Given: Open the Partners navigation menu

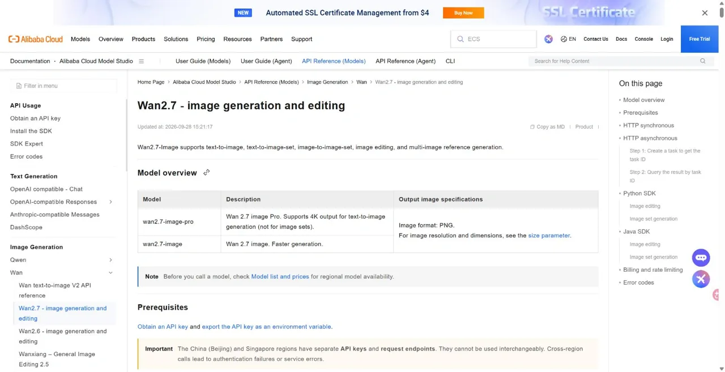Looking at the screenshot, I should (x=271, y=39).
